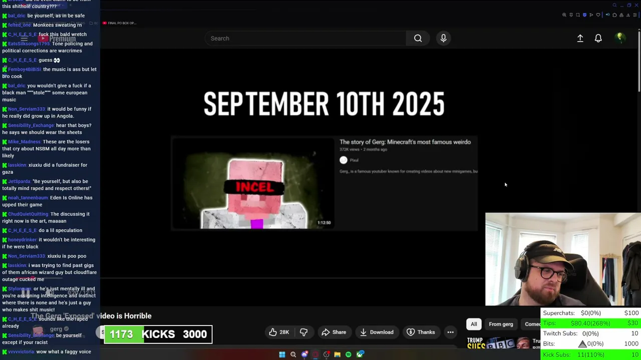
Task: Click the pin icon in browser toolbar
Action: click(571, 15)
